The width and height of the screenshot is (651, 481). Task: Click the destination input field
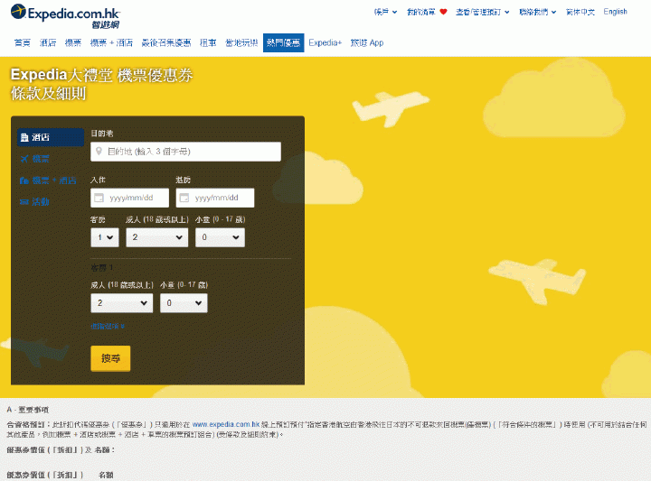pos(185,152)
